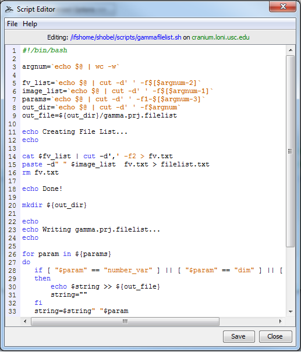Viewport: 301px width, 352px height.
Task: Click the gammafilelist.sh file path link
Action: click(126, 37)
